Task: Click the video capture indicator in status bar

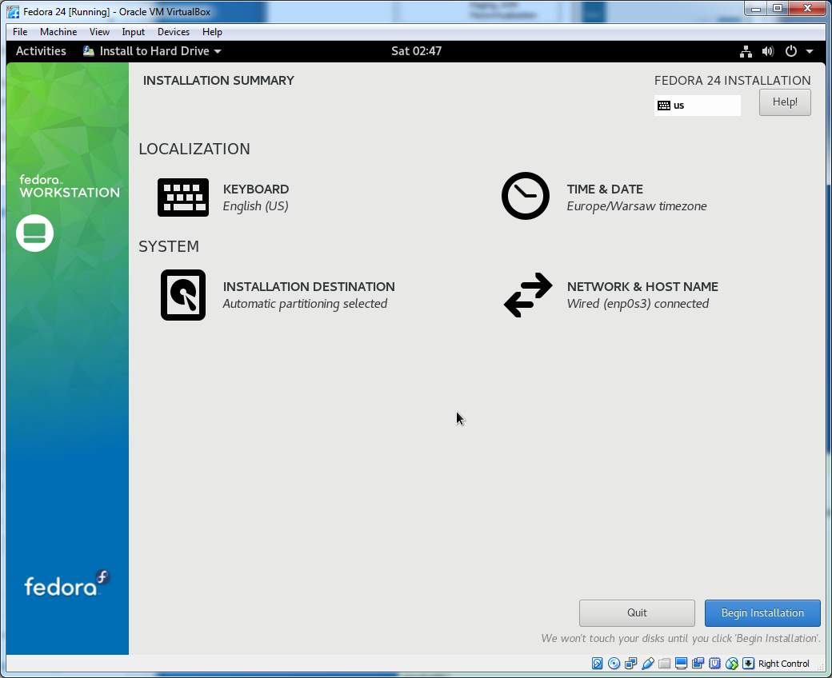Action: pyautogui.click(x=698, y=664)
